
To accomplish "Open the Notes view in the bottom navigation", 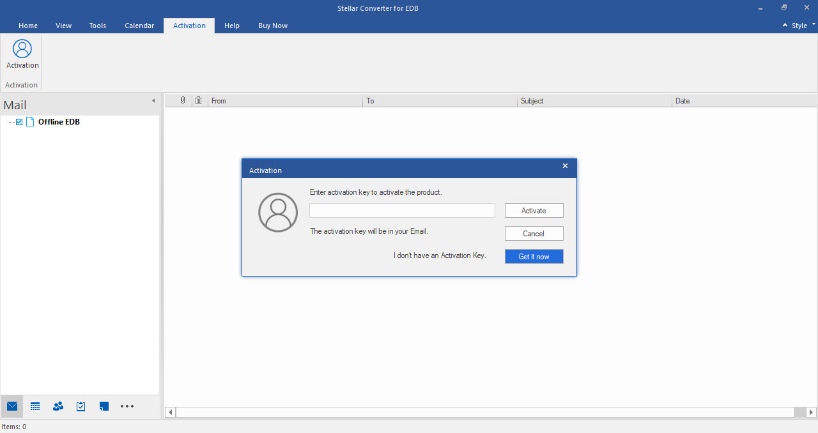I will [104, 406].
